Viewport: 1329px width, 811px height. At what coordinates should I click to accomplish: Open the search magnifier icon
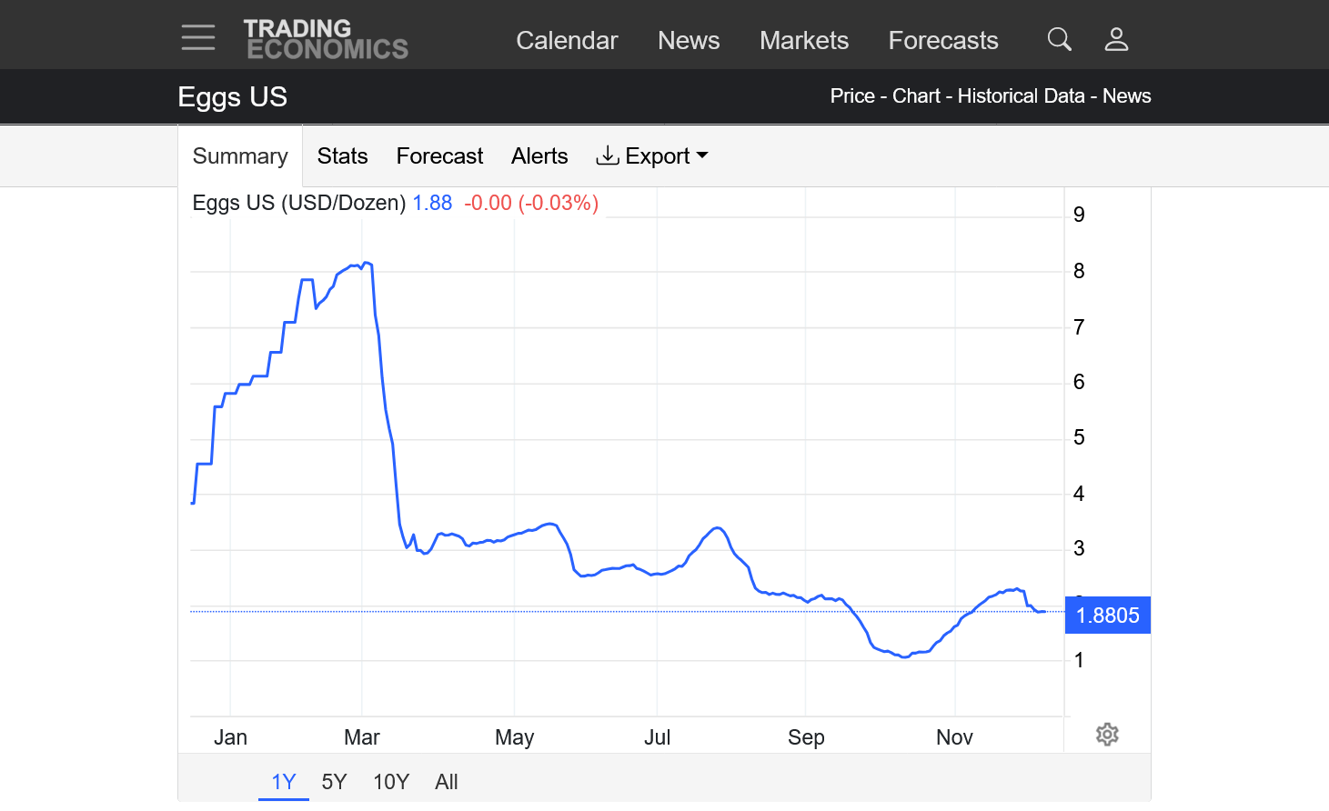coord(1059,39)
